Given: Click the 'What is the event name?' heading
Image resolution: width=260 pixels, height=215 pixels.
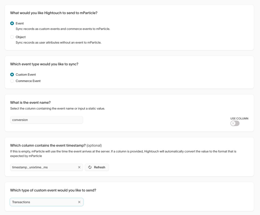Looking at the screenshot, I should coord(30,103).
